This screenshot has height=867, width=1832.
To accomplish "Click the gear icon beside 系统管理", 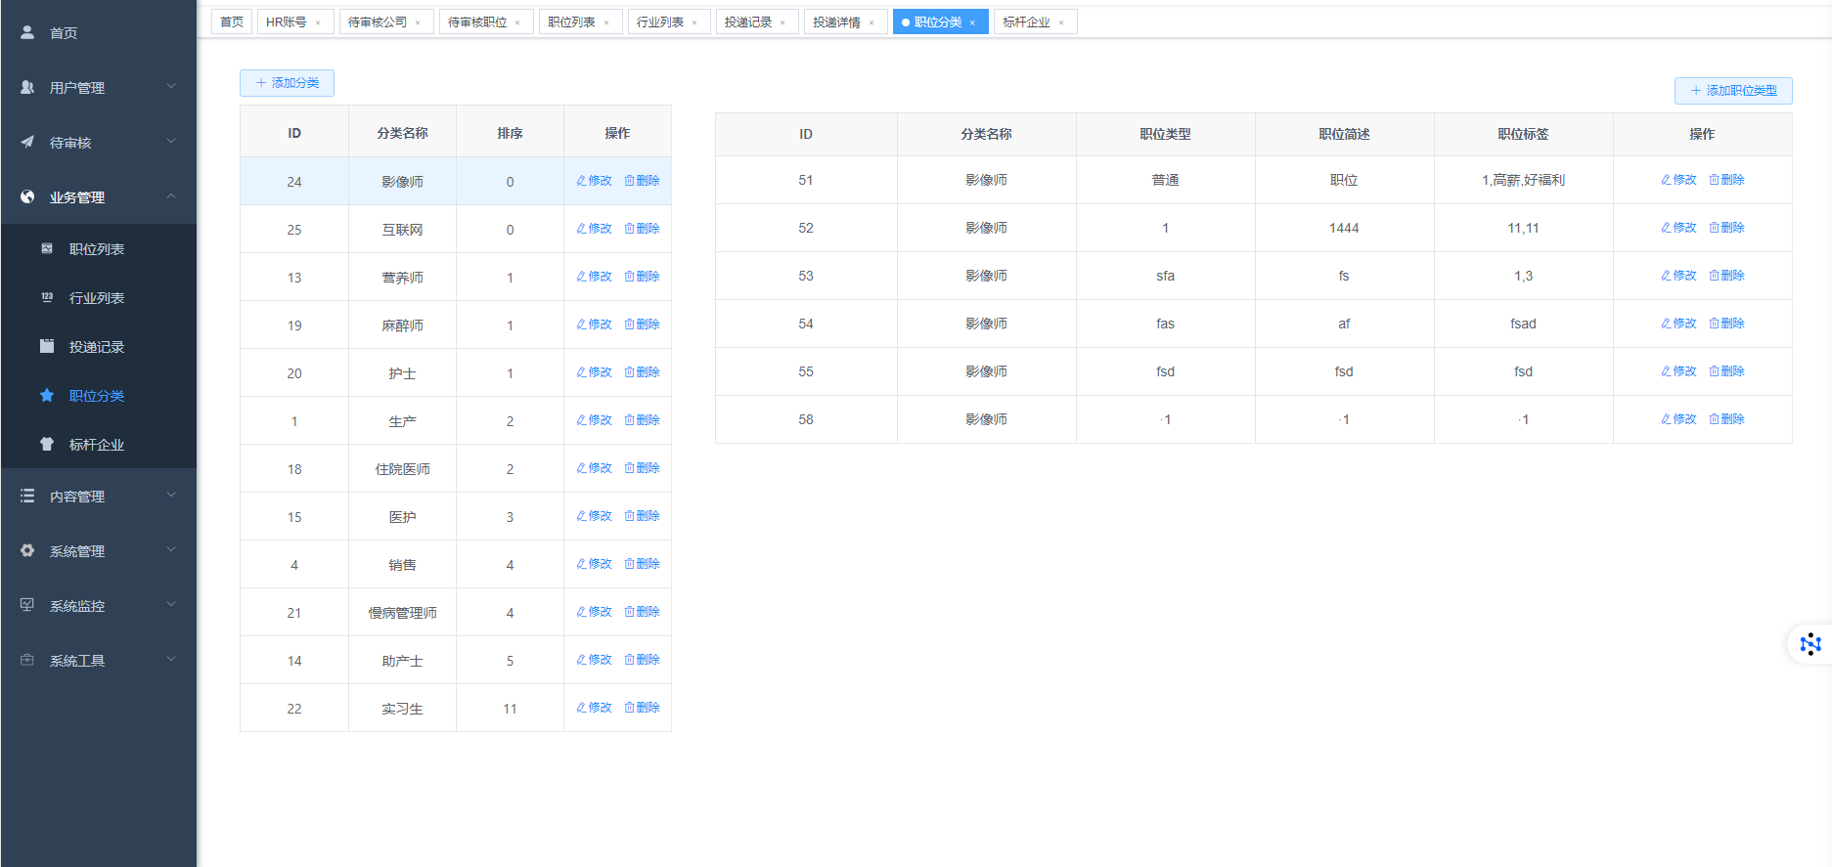I will coord(27,550).
